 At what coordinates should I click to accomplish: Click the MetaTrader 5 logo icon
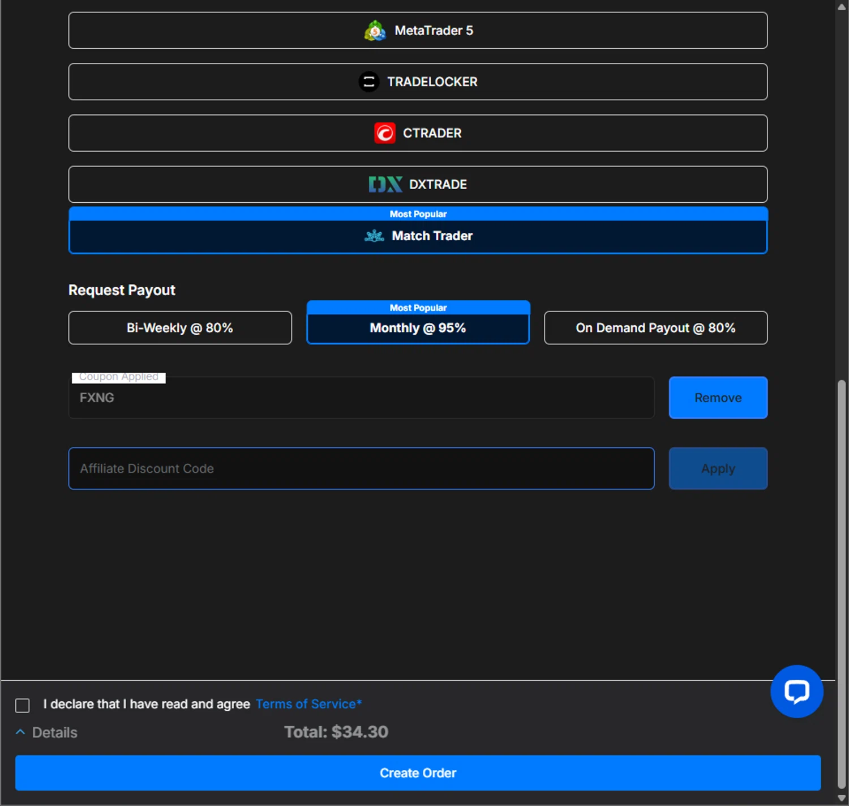[375, 31]
